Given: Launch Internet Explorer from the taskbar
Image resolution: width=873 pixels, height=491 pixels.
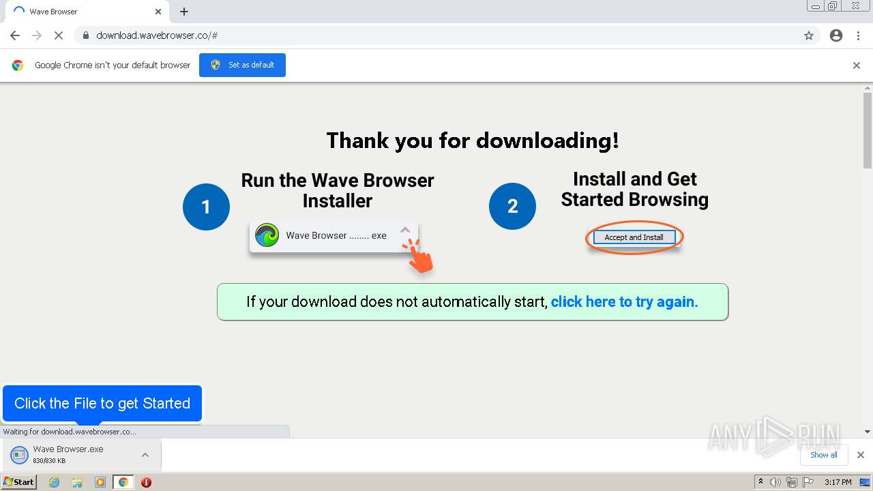Looking at the screenshot, I should (55, 482).
